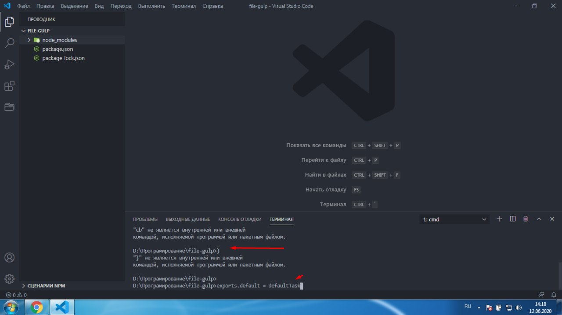Create a new terminal with plus icon
This screenshot has height=315, width=562.
tap(499, 219)
